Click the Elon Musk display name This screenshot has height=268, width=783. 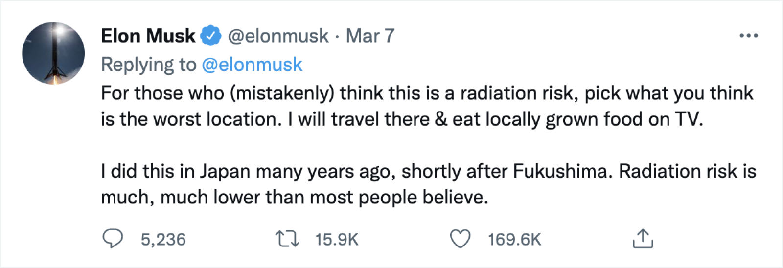[x=148, y=36]
